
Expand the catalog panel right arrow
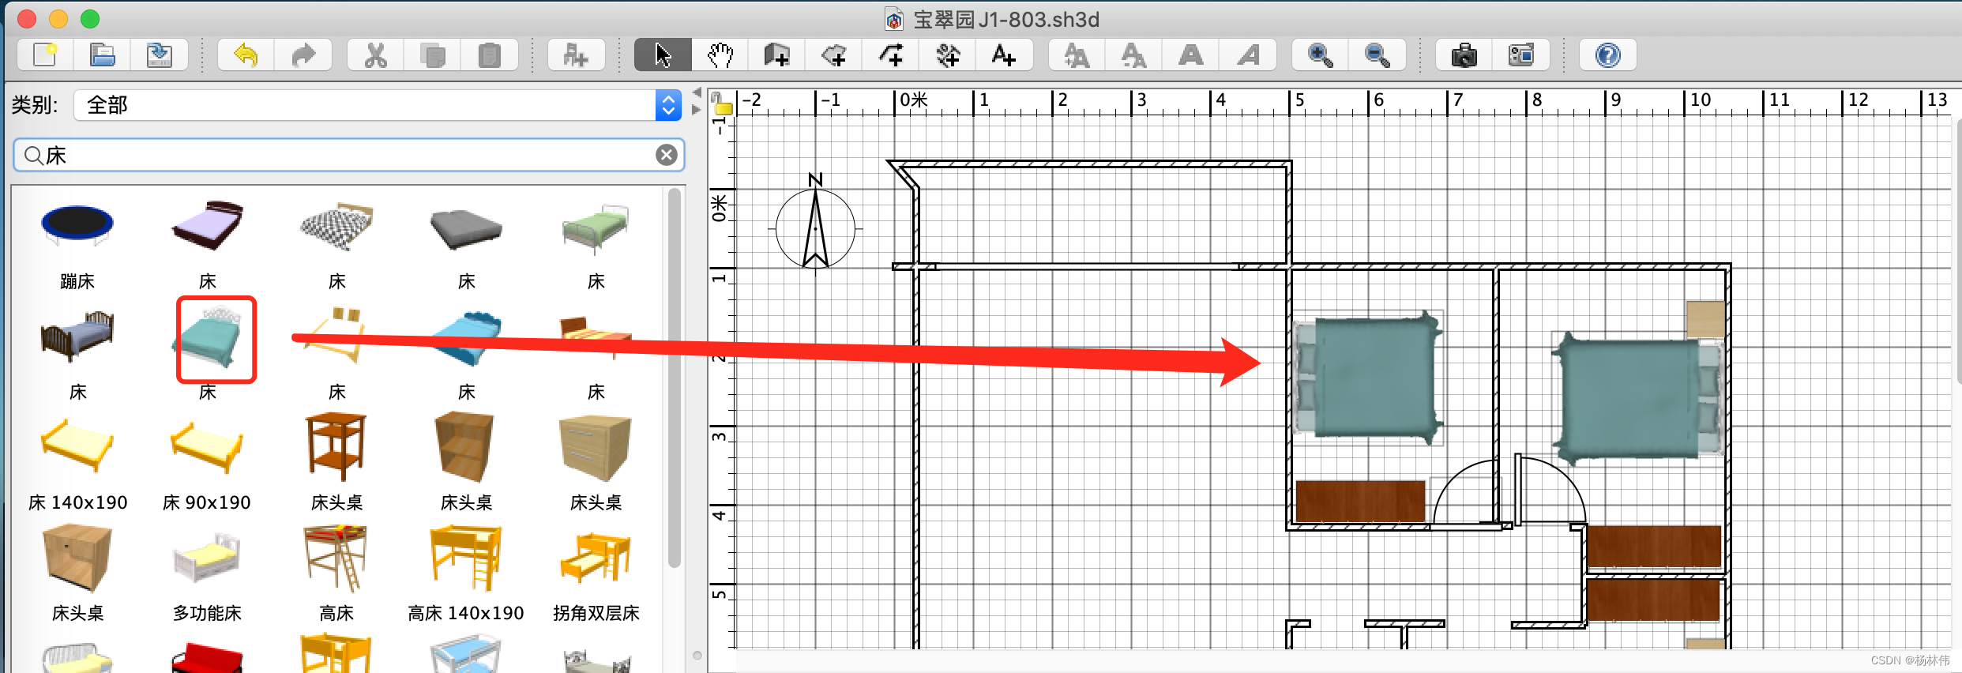point(696,110)
